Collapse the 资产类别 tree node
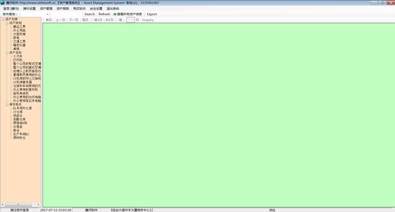395x212 pixels. pos(7,23)
